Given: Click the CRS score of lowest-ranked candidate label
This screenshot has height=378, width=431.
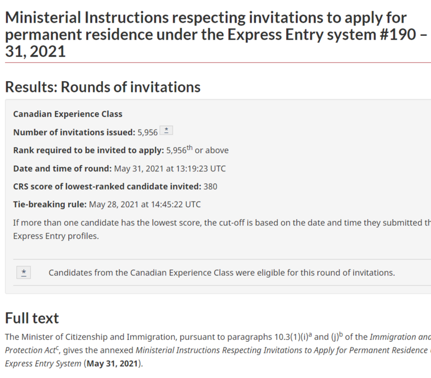Looking at the screenshot, I should [x=107, y=187].
